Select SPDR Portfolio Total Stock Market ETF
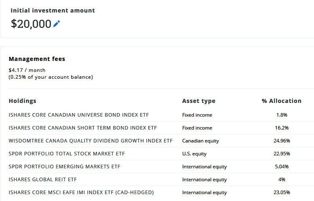The image size is (314, 201). [x=67, y=154]
